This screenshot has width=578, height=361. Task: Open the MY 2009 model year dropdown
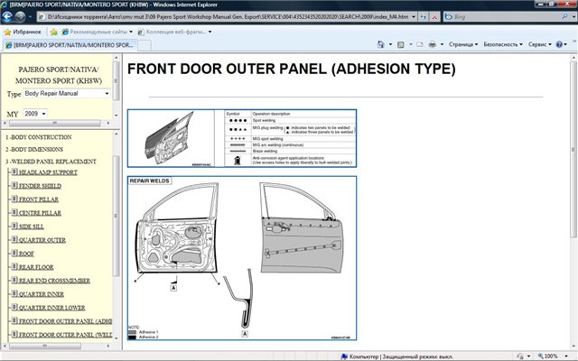click(x=35, y=114)
